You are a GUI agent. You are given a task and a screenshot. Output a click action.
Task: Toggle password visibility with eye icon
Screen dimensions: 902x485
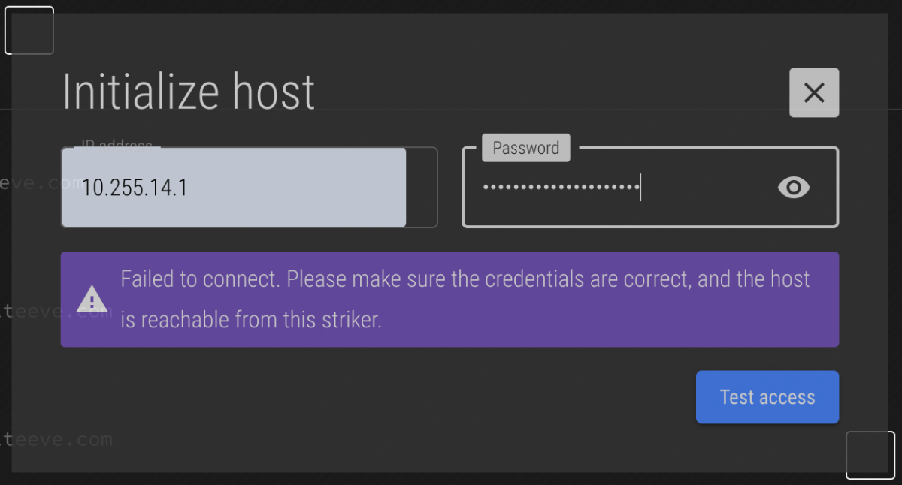point(794,187)
